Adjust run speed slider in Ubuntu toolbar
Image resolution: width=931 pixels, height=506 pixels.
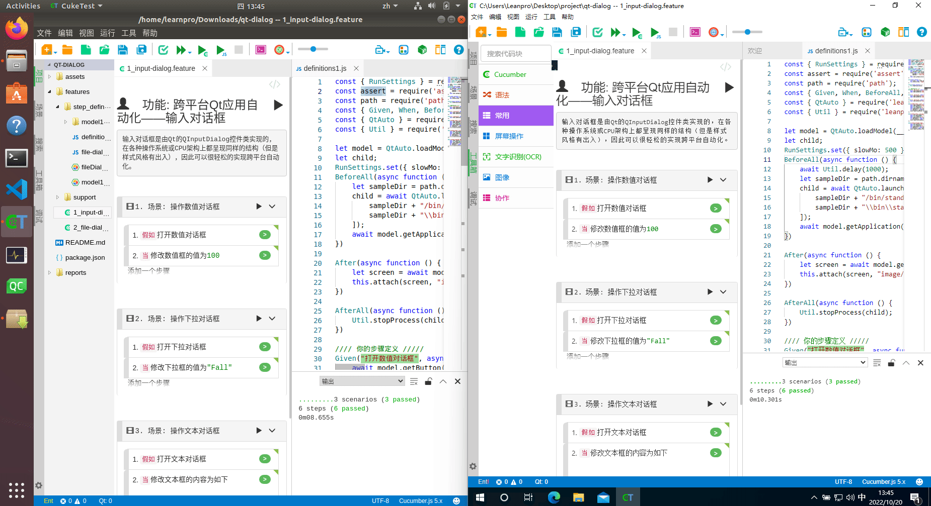(313, 49)
